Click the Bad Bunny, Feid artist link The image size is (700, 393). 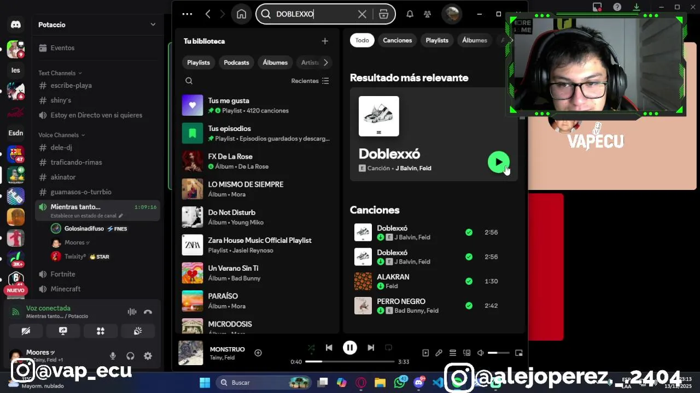point(416,311)
